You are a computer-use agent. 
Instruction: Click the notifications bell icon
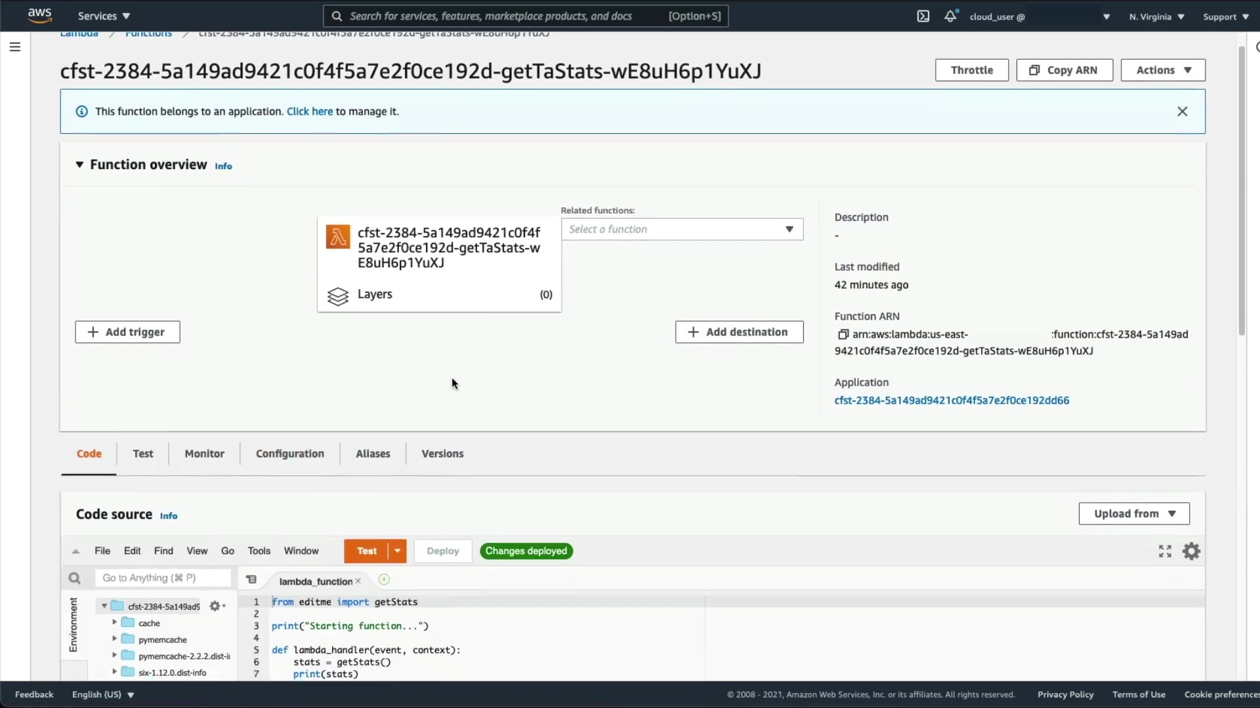click(950, 16)
